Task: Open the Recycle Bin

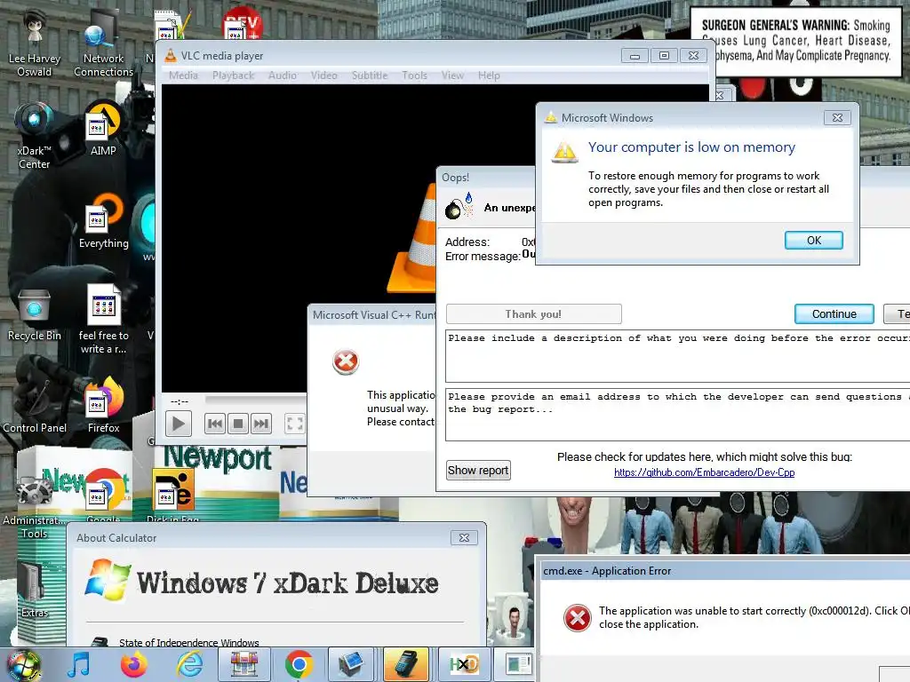Action: 35,316
